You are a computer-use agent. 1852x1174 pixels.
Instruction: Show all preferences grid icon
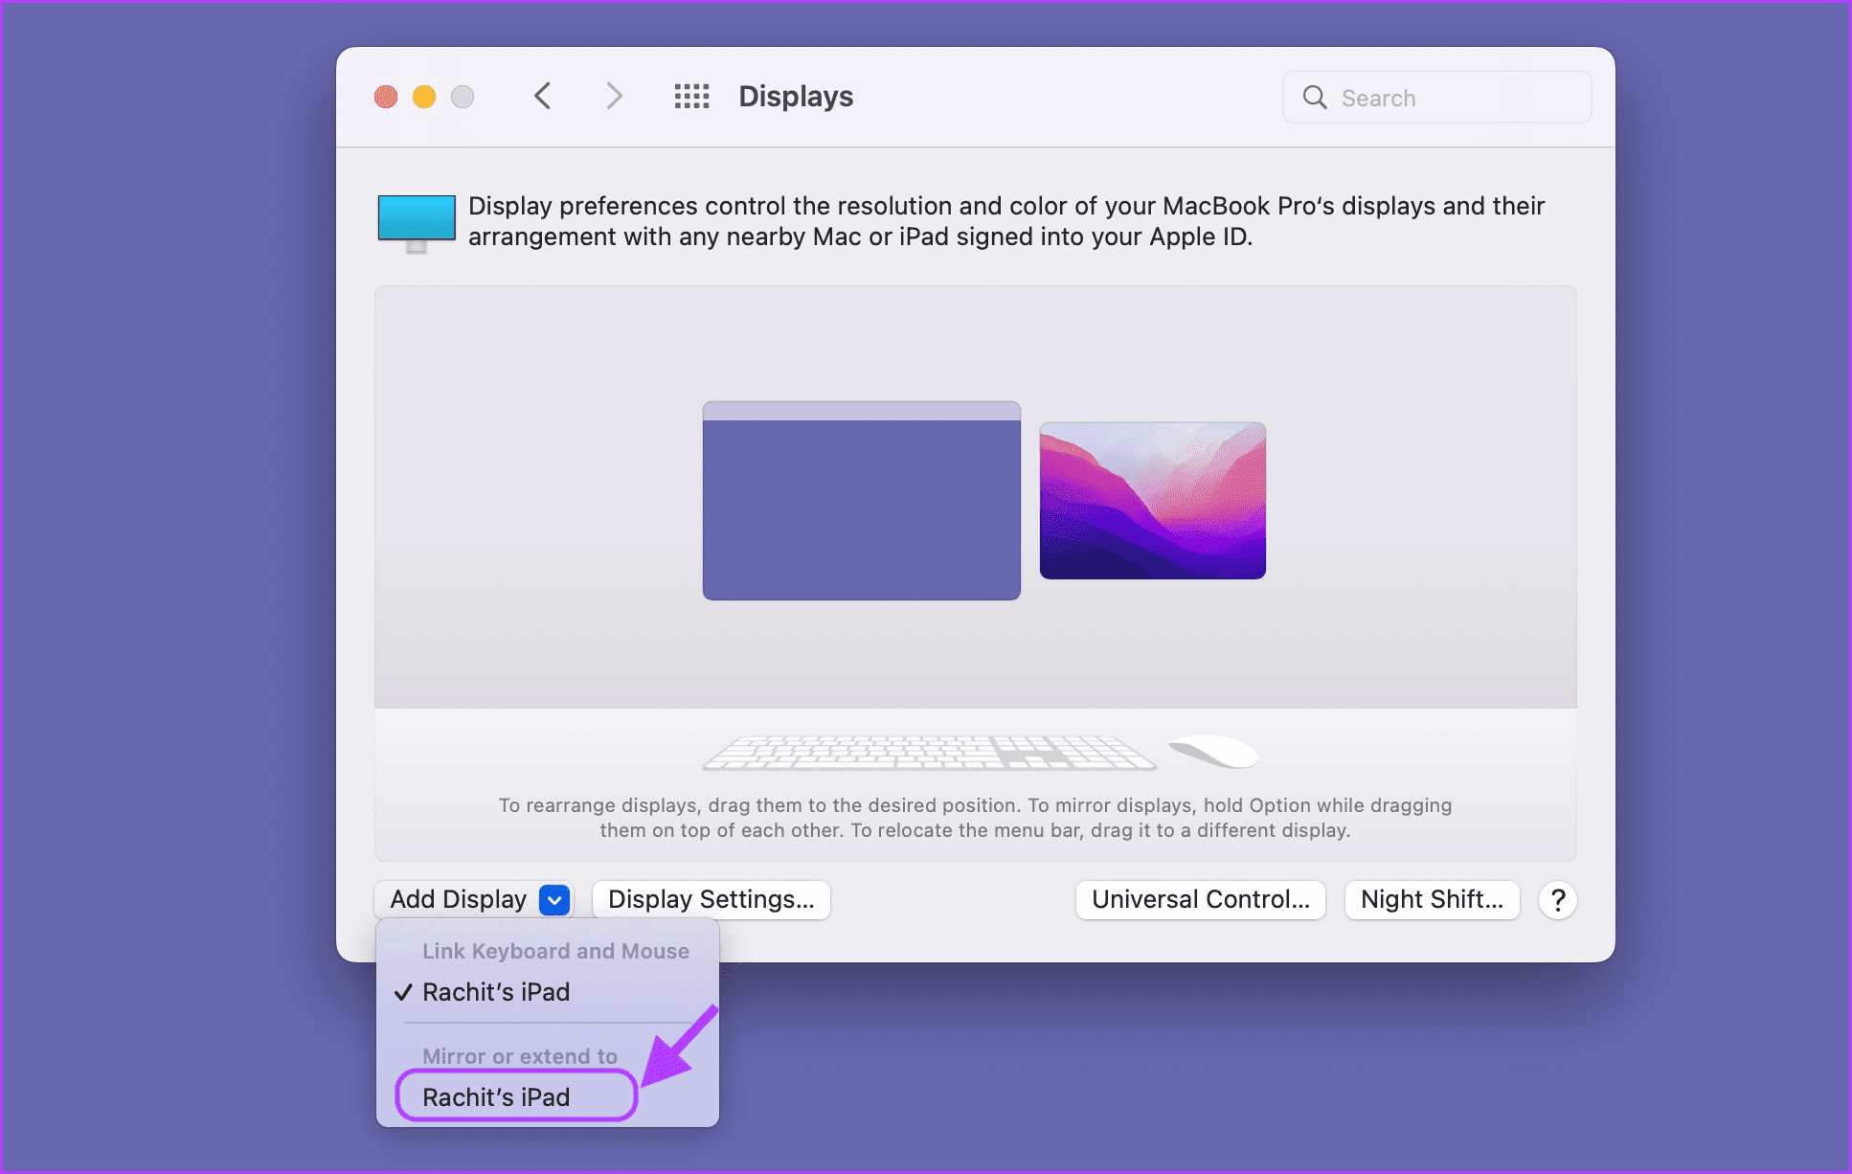click(691, 97)
